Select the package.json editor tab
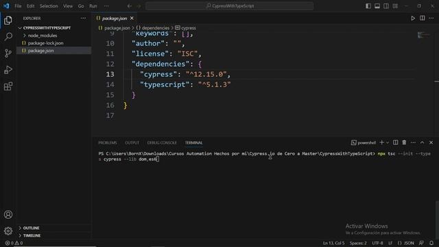439x247 pixels. click(115, 19)
